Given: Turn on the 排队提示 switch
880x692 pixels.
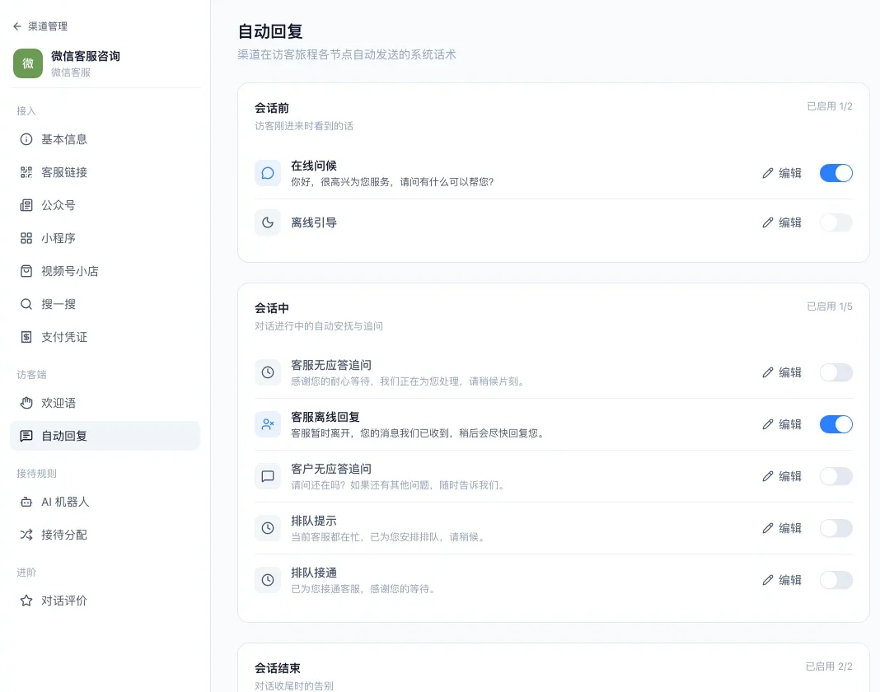Looking at the screenshot, I should tap(836, 528).
